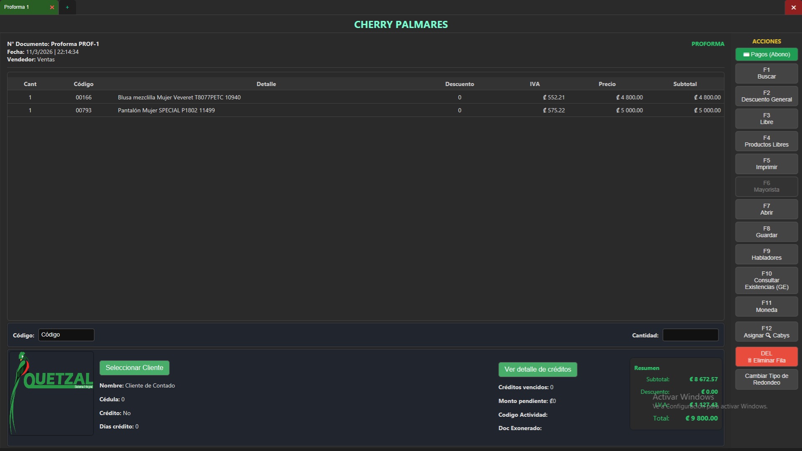Click the F3 Libre action
Viewport: 802px width, 451px height.
766,119
